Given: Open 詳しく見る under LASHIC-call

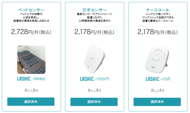Looking at the screenshot, I should coord(158,90).
